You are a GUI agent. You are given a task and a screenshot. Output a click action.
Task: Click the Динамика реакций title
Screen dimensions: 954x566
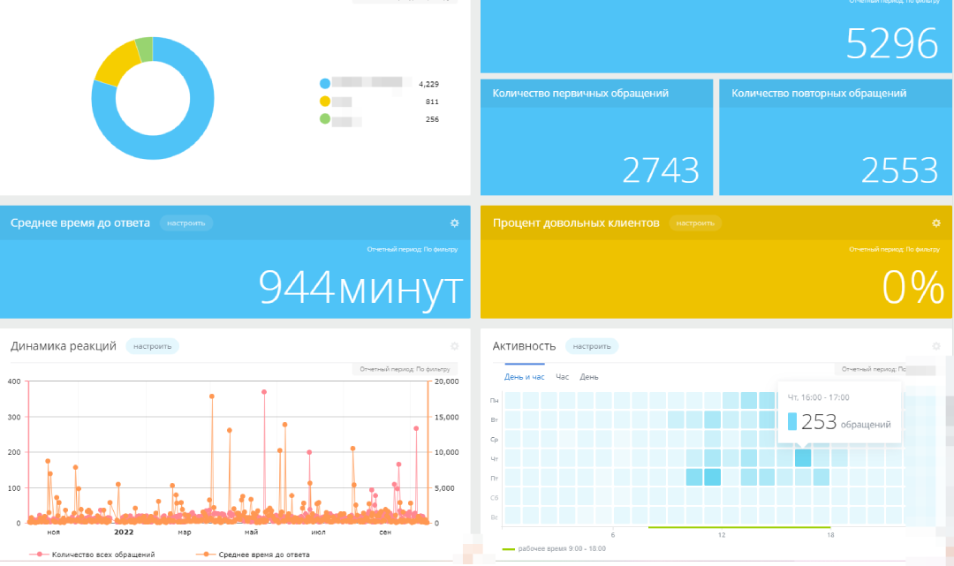pyautogui.click(x=64, y=346)
